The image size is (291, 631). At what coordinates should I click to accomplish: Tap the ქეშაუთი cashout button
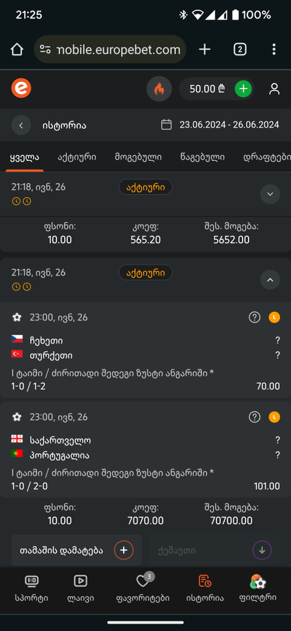(x=214, y=550)
